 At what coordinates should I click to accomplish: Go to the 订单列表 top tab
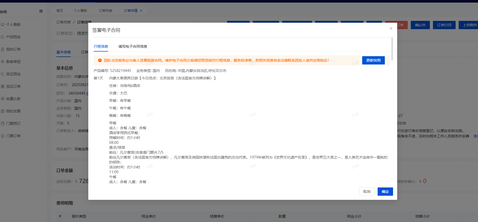[105, 11]
